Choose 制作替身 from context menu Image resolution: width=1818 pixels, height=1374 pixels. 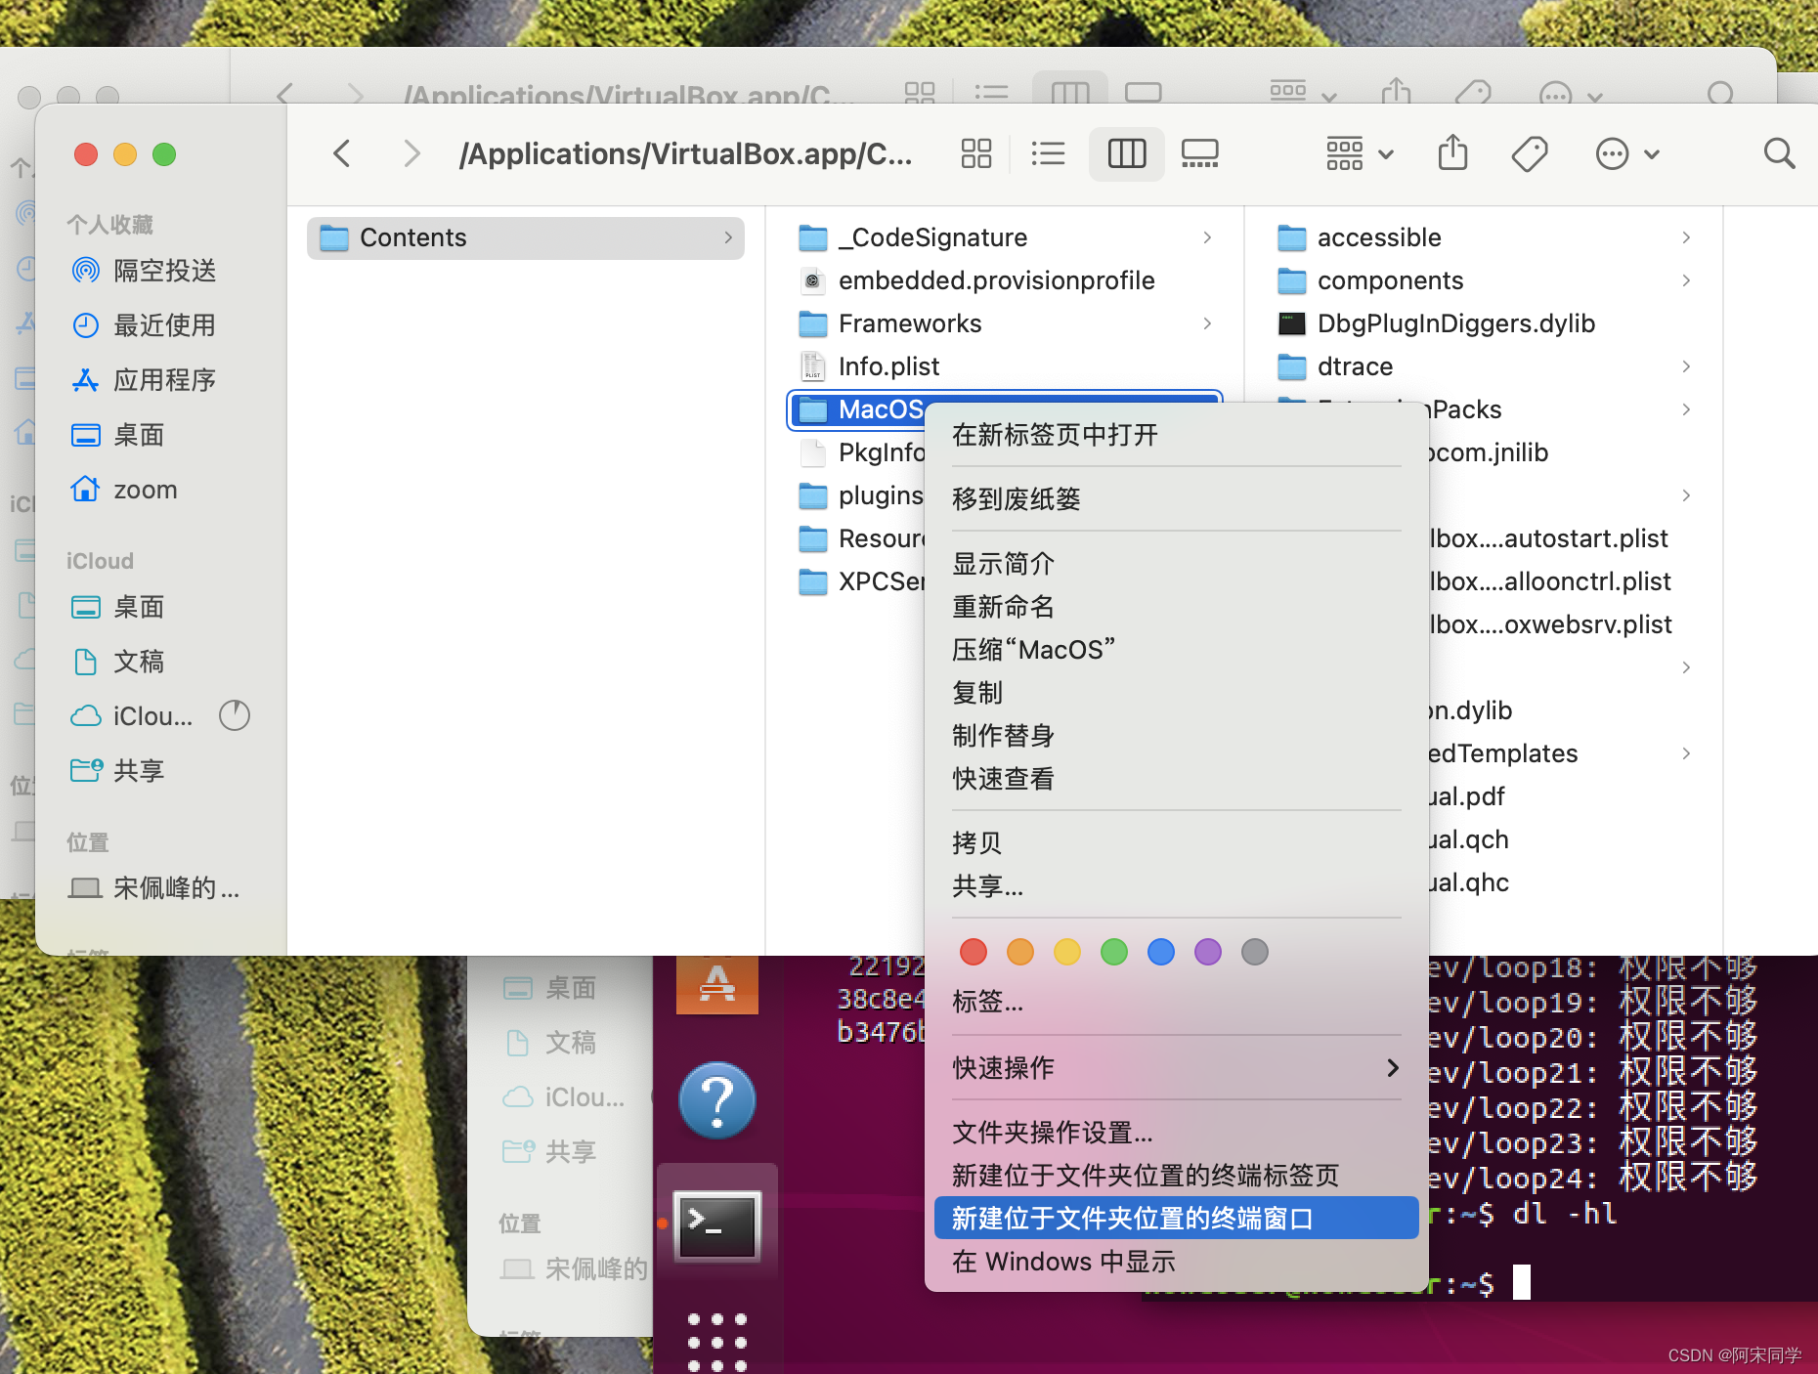tap(1176, 736)
